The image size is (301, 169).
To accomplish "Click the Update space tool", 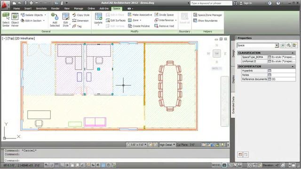I will (98, 18).
